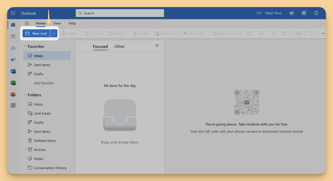Viewport: 333px width, 181px height.
Task: Click the Delete button
Action: pos(69,33)
